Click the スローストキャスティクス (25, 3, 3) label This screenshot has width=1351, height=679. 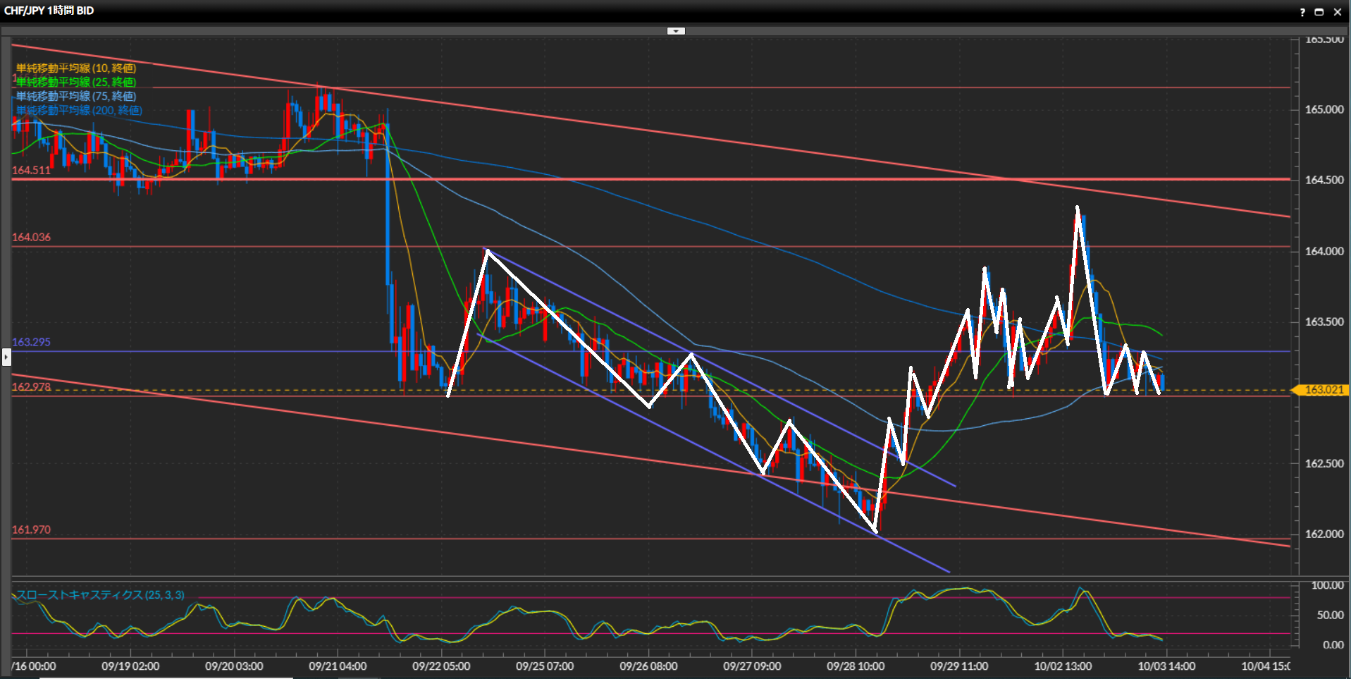(x=100, y=595)
